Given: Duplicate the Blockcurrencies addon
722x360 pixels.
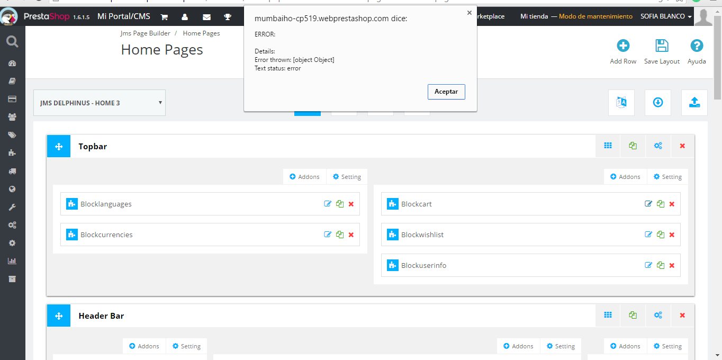Looking at the screenshot, I should pos(340,235).
